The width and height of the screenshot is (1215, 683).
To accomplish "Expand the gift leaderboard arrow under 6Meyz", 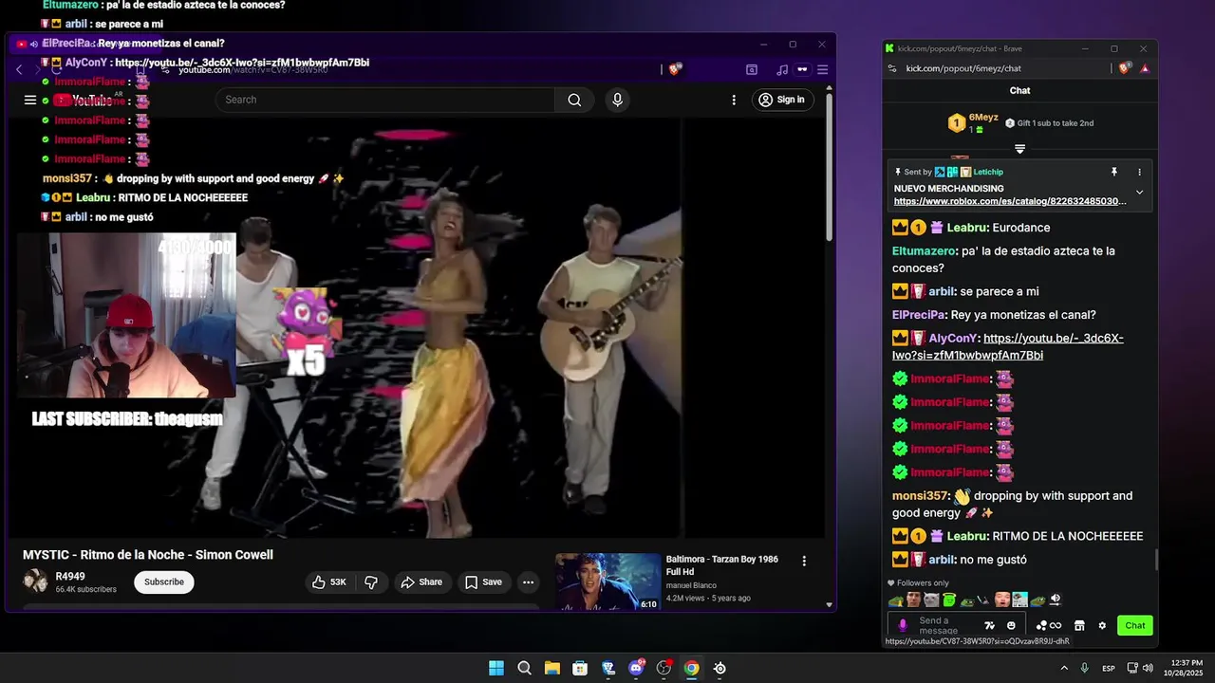I will pyautogui.click(x=1019, y=149).
